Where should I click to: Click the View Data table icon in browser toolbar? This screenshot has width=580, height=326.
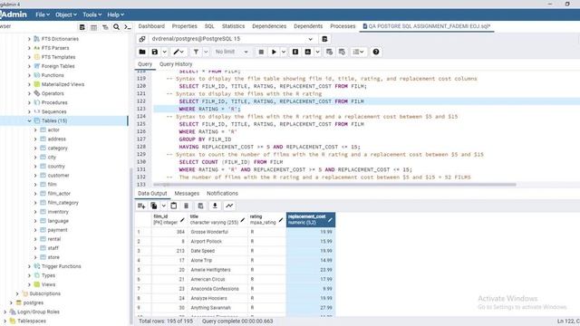tap(93, 27)
